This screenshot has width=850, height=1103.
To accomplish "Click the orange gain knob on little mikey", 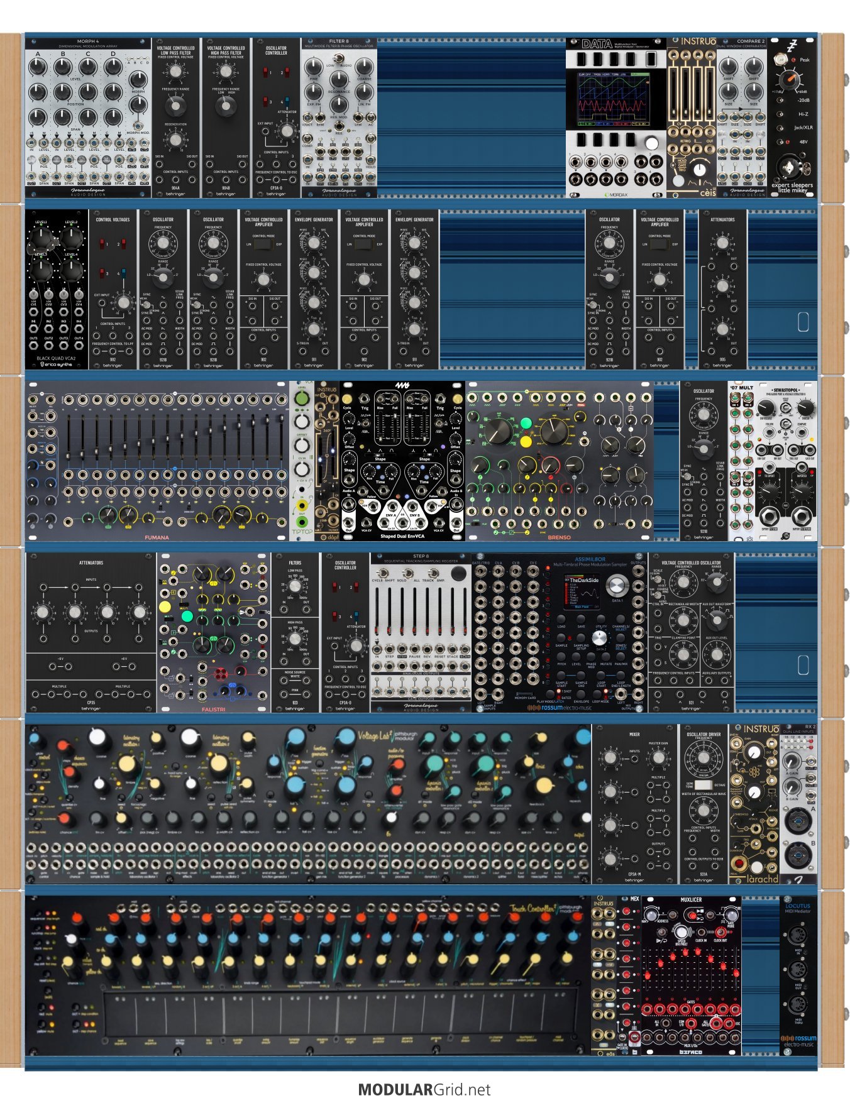I will click(x=790, y=79).
